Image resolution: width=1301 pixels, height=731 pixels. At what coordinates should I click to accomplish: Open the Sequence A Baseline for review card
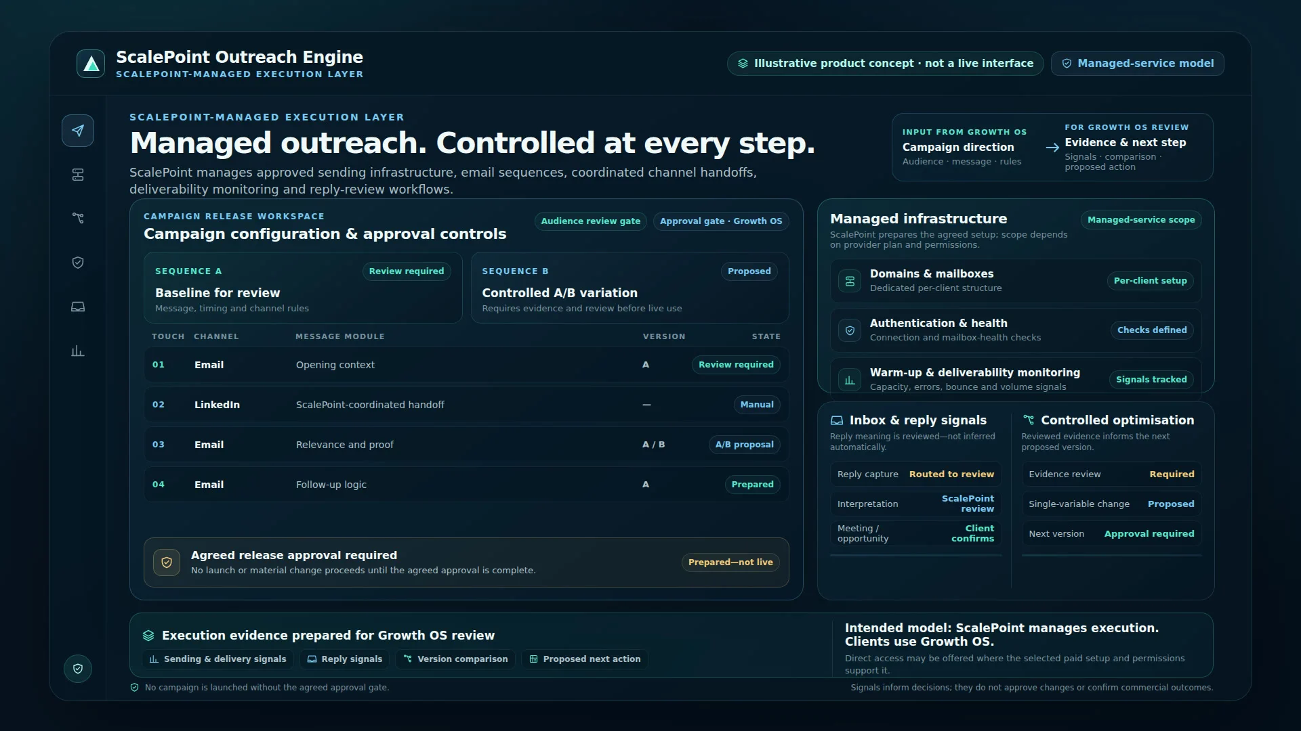pyautogui.click(x=303, y=288)
